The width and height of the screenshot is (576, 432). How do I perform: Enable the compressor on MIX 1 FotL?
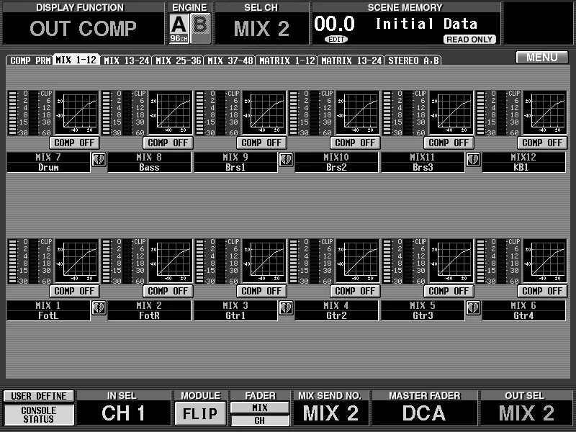(75, 291)
